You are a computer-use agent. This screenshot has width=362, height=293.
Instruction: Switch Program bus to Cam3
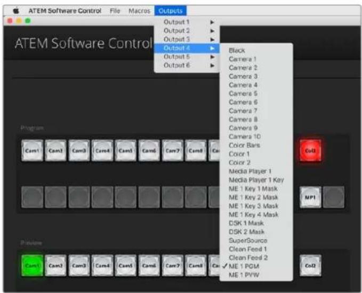click(x=79, y=150)
